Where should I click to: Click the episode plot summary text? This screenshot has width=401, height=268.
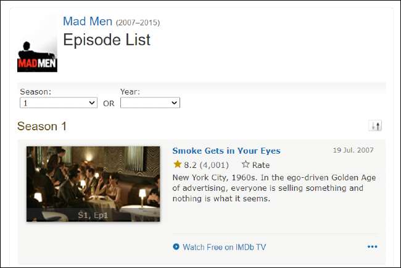[275, 188]
